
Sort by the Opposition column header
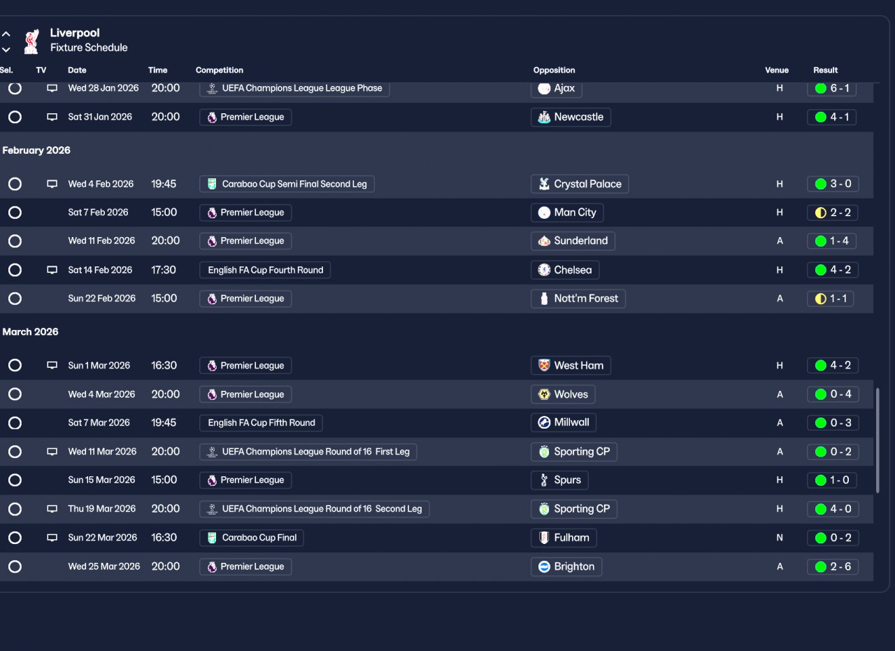[554, 70]
